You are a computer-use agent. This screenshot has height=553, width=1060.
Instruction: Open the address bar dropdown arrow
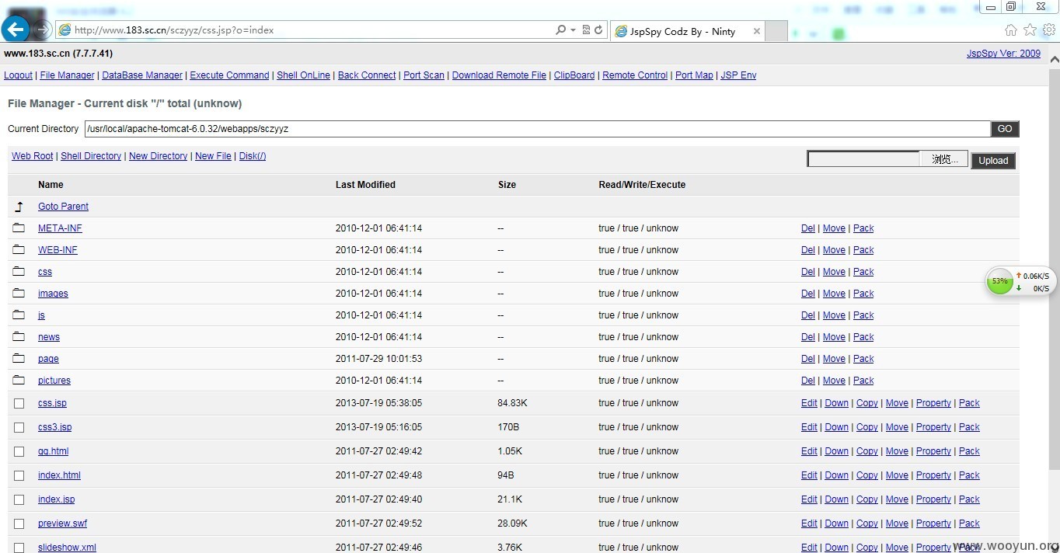pyautogui.click(x=574, y=30)
